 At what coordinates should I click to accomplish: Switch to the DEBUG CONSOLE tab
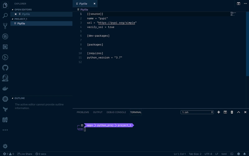point(116,112)
